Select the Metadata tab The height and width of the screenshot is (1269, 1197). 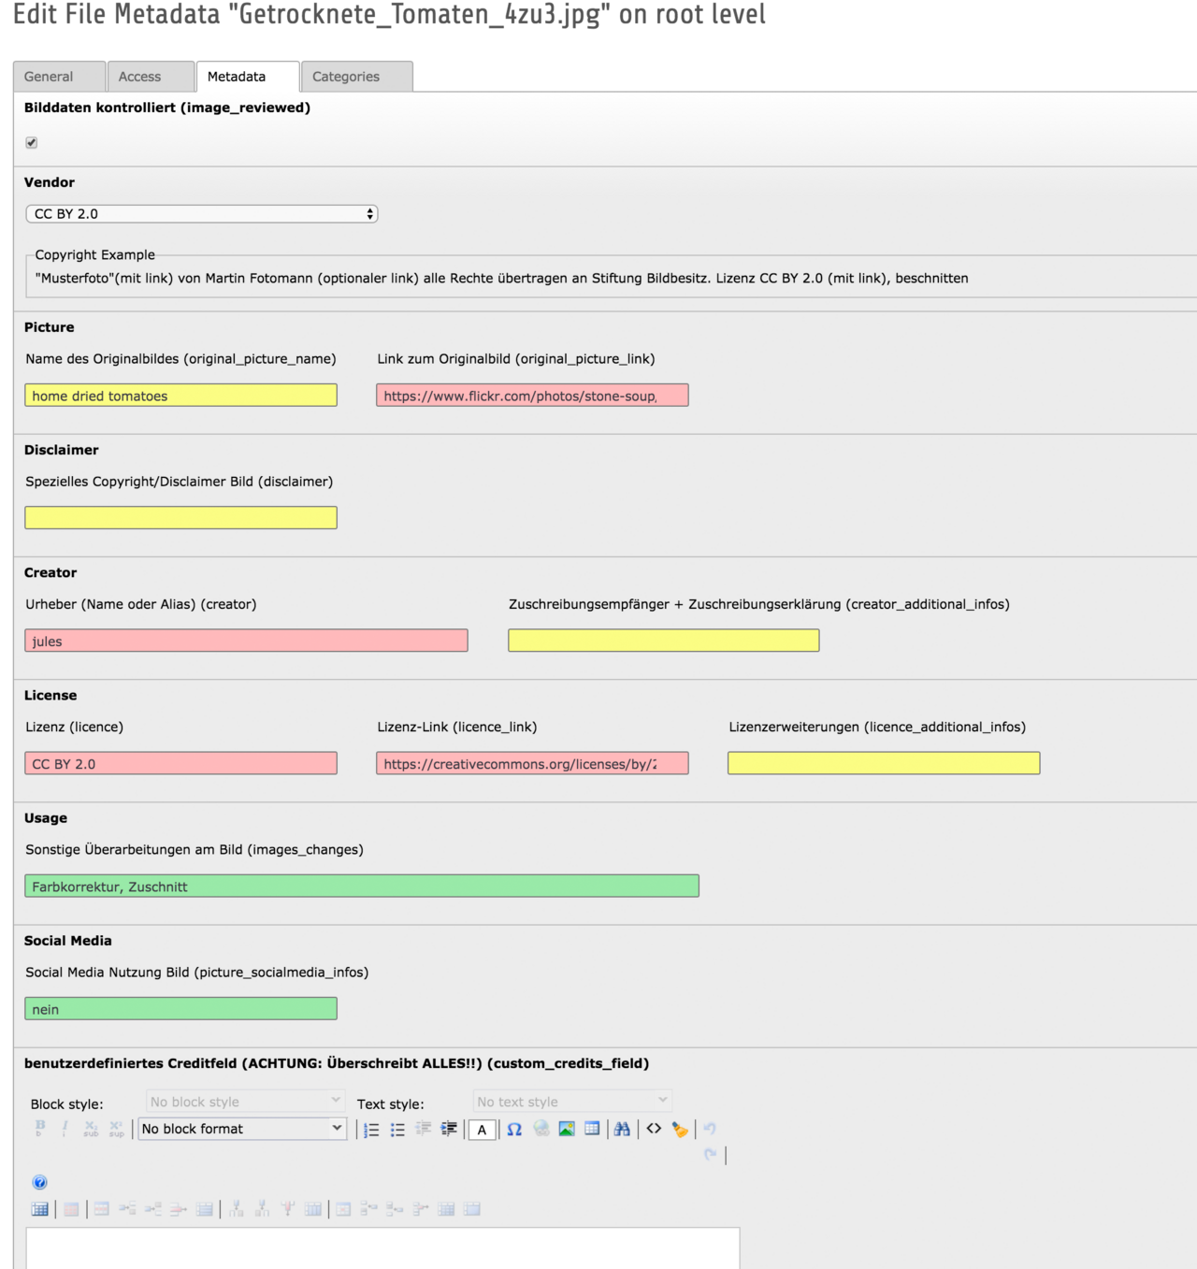(x=248, y=77)
